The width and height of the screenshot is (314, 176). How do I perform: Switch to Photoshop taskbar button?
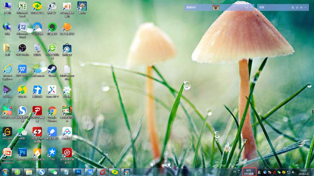(78, 172)
